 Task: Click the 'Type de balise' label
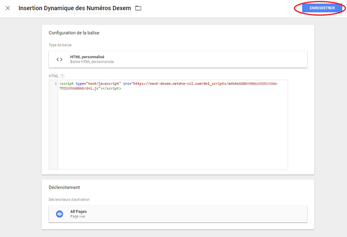[60, 45]
